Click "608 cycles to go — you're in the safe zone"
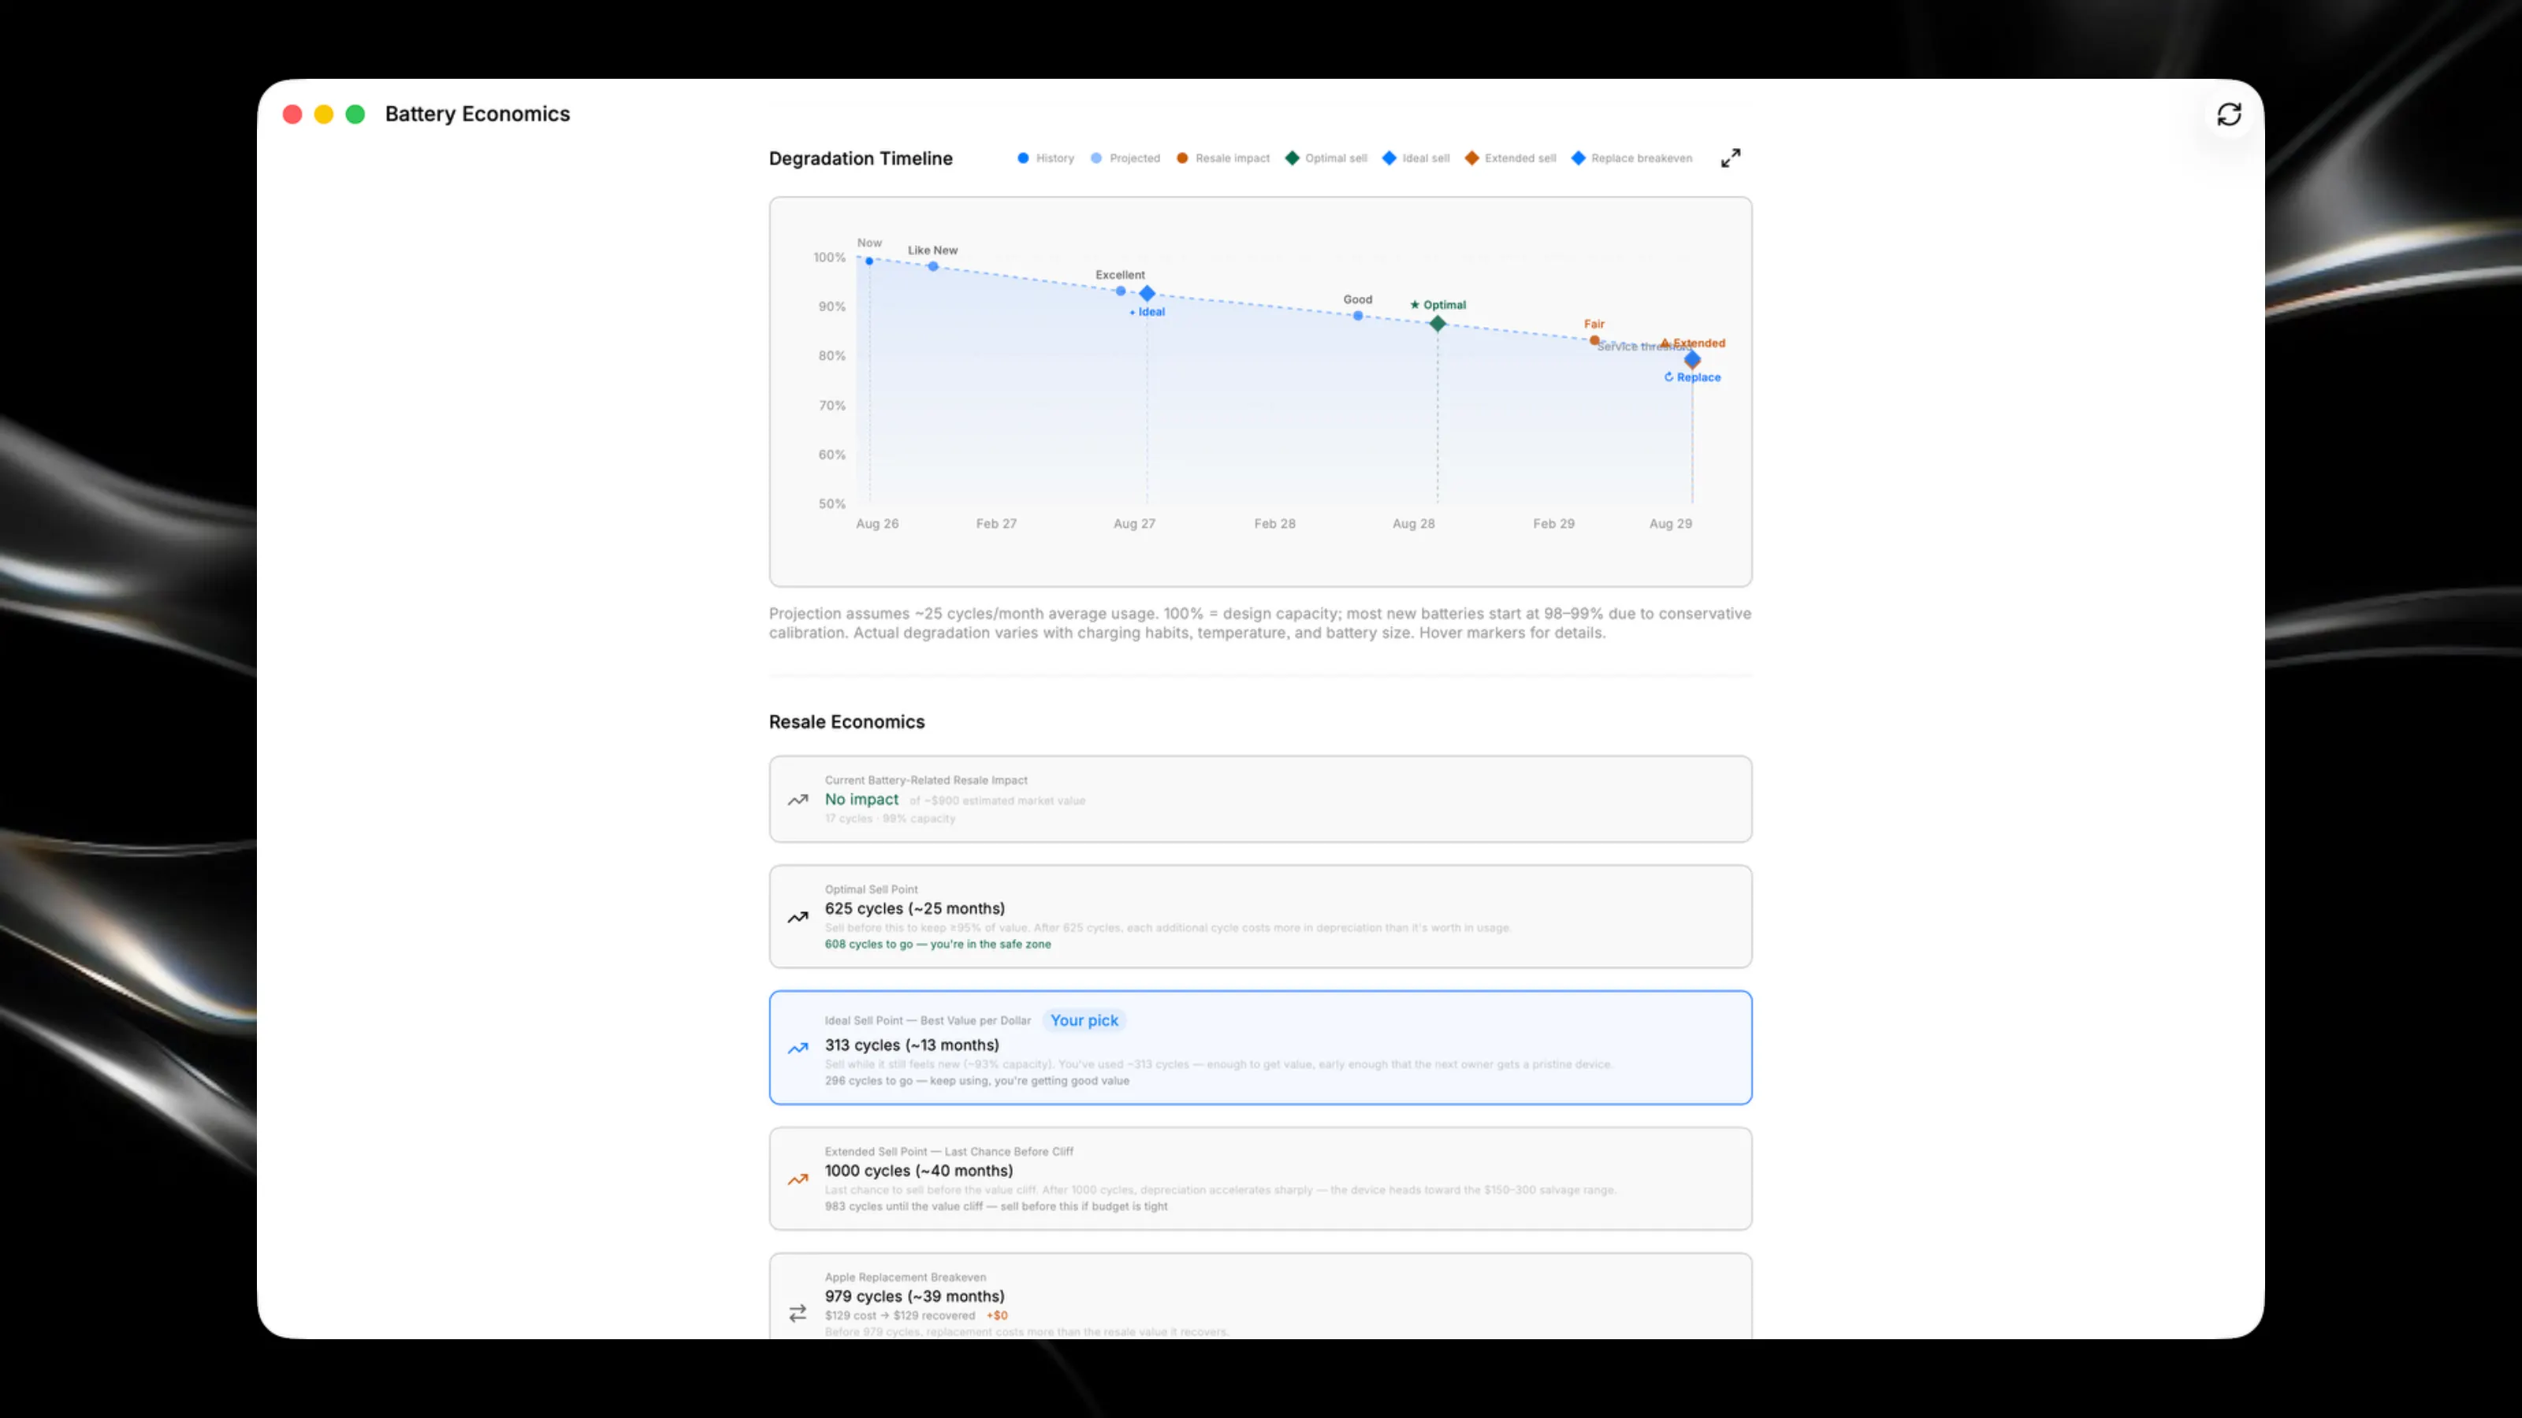This screenshot has width=2522, height=1418. tap(938, 945)
